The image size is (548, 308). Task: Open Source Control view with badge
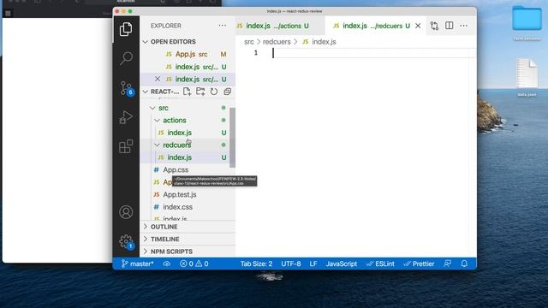126,88
